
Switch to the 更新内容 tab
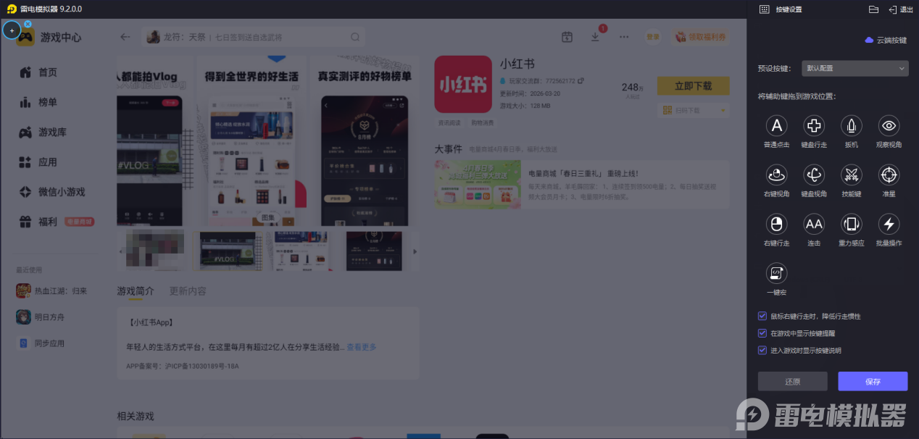coord(188,291)
